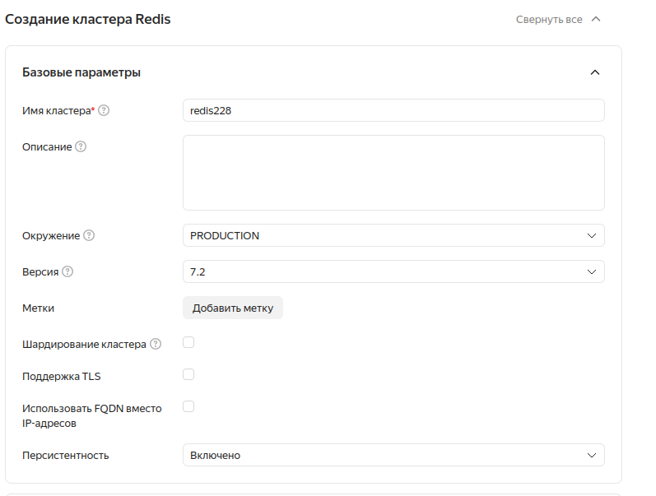
Task: Click the Свернуть все link text
Action: (548, 19)
